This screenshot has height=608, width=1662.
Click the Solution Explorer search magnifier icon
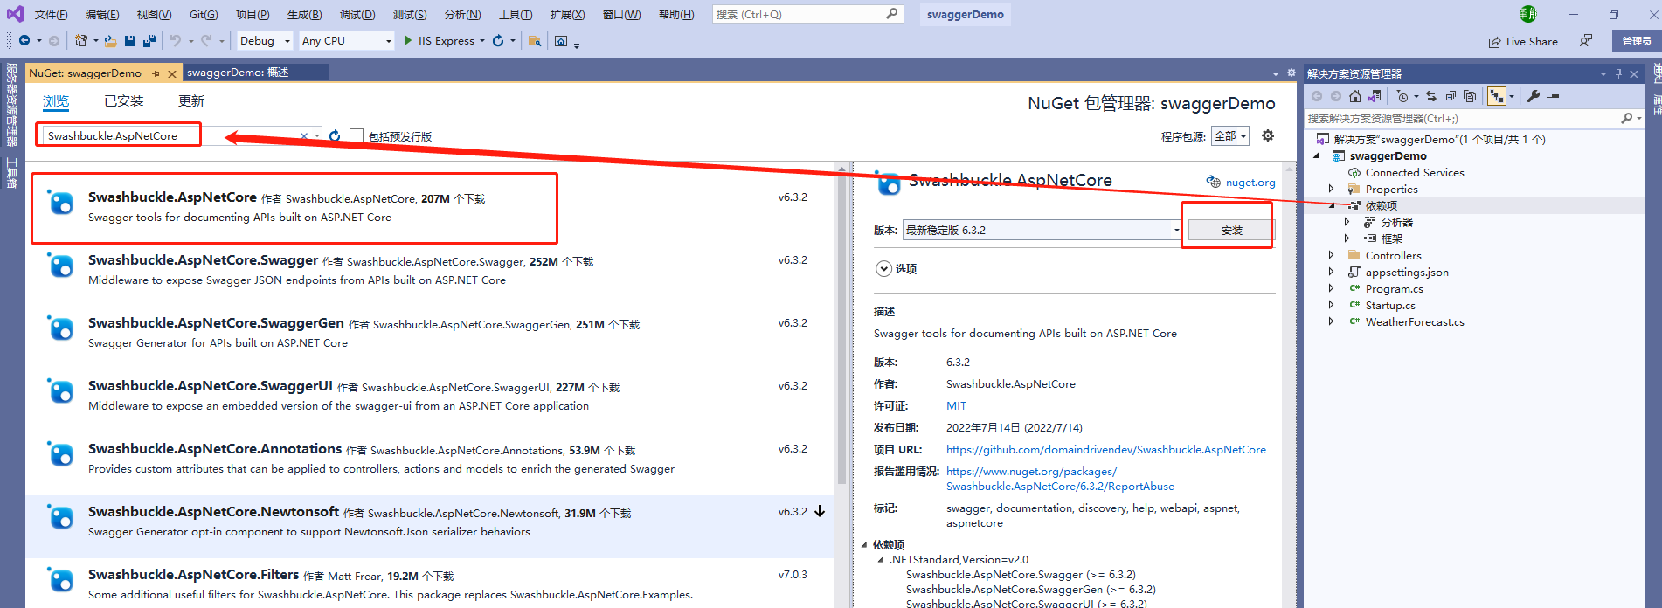(1626, 118)
